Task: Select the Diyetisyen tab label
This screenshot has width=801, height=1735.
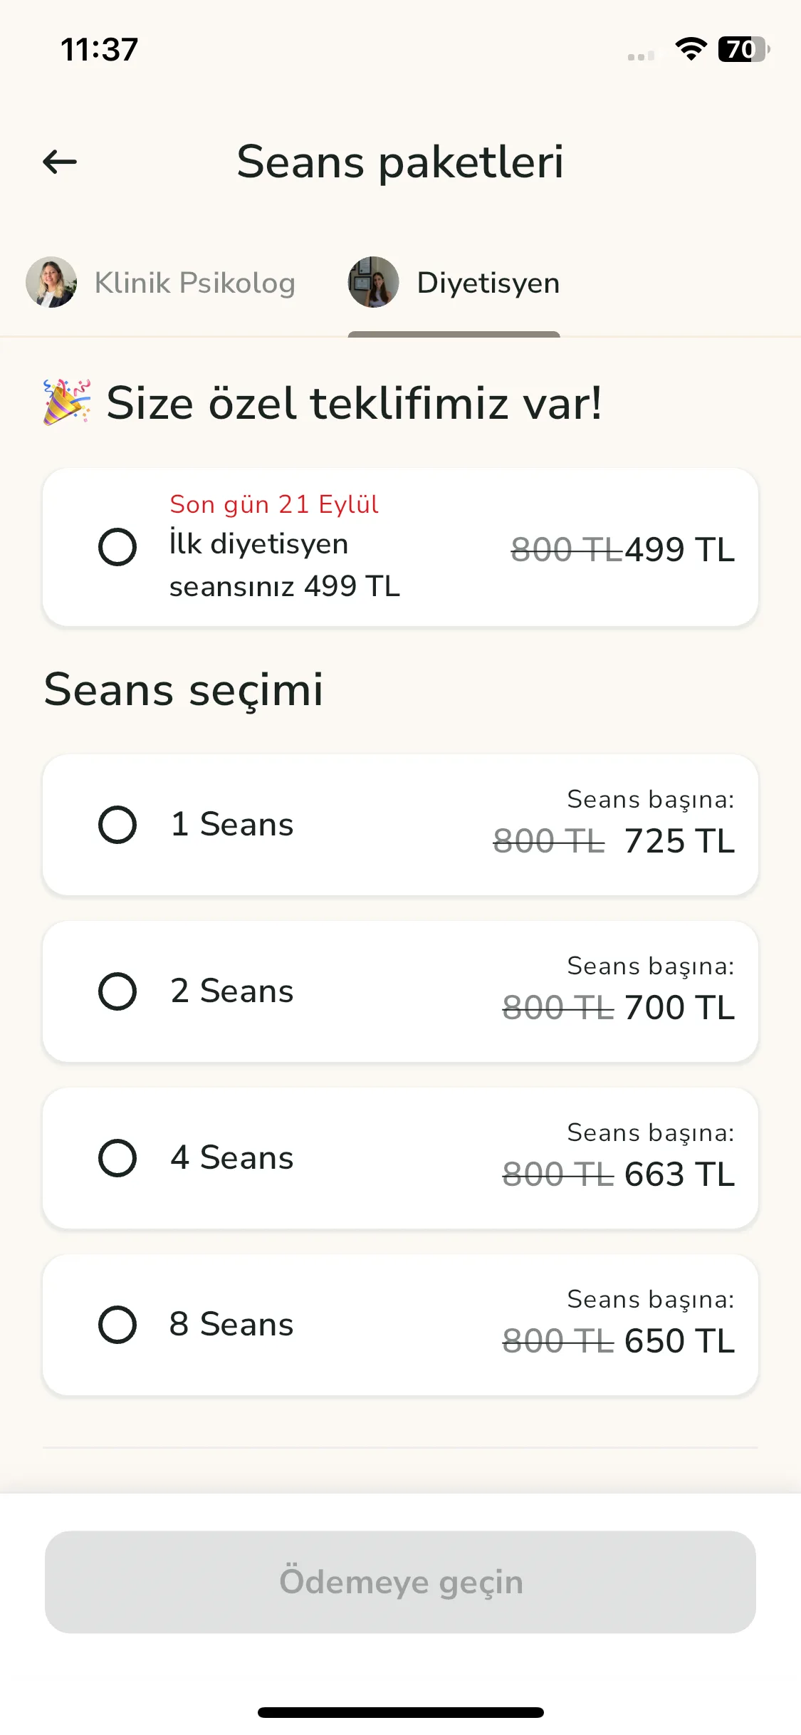Action: click(x=488, y=283)
